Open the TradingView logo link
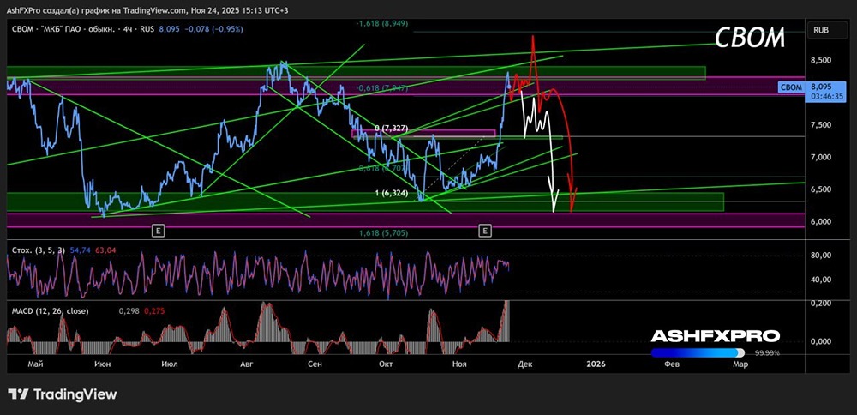This screenshot has width=857, height=415. [63, 394]
